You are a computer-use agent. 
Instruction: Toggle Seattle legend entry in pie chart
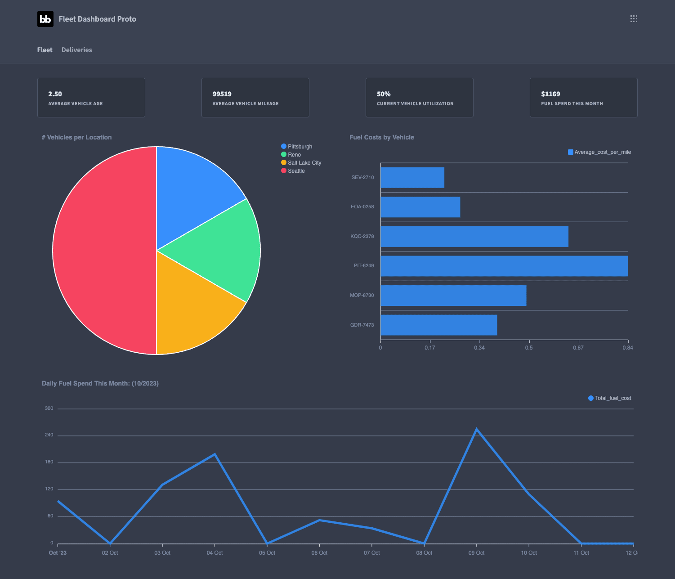(293, 171)
